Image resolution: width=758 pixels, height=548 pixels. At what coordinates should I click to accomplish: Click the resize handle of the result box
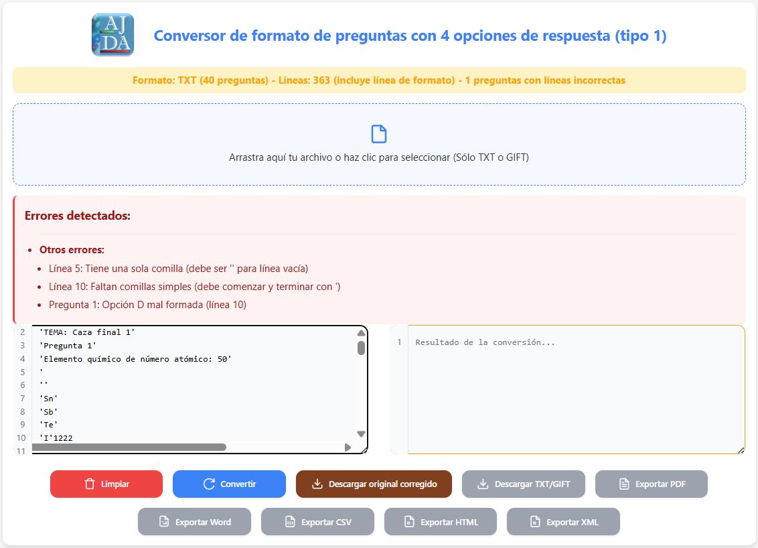tap(741, 450)
